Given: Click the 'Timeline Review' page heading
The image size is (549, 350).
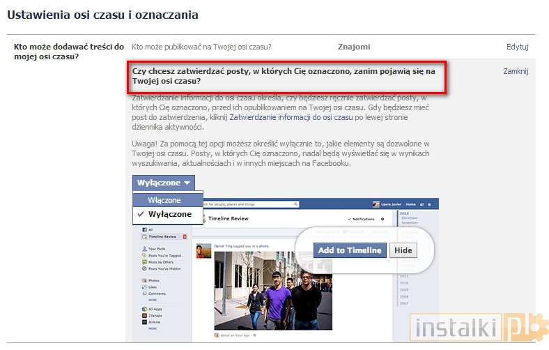Looking at the screenshot, I should click(229, 219).
